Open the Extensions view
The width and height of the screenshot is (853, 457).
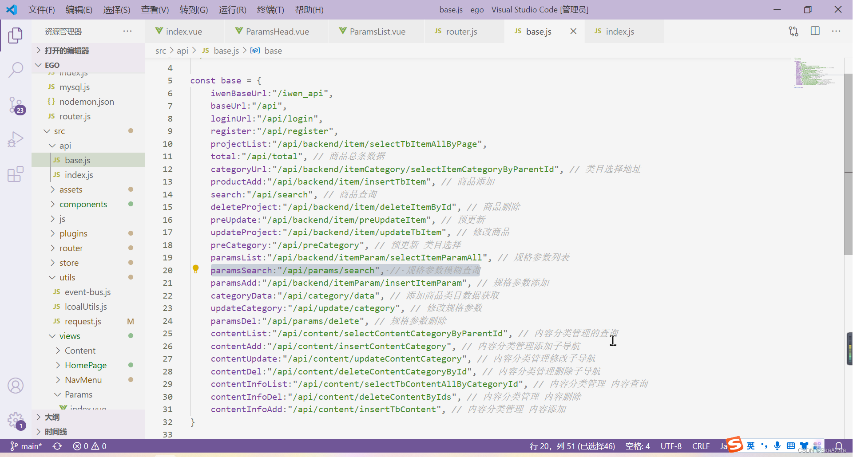(16, 174)
